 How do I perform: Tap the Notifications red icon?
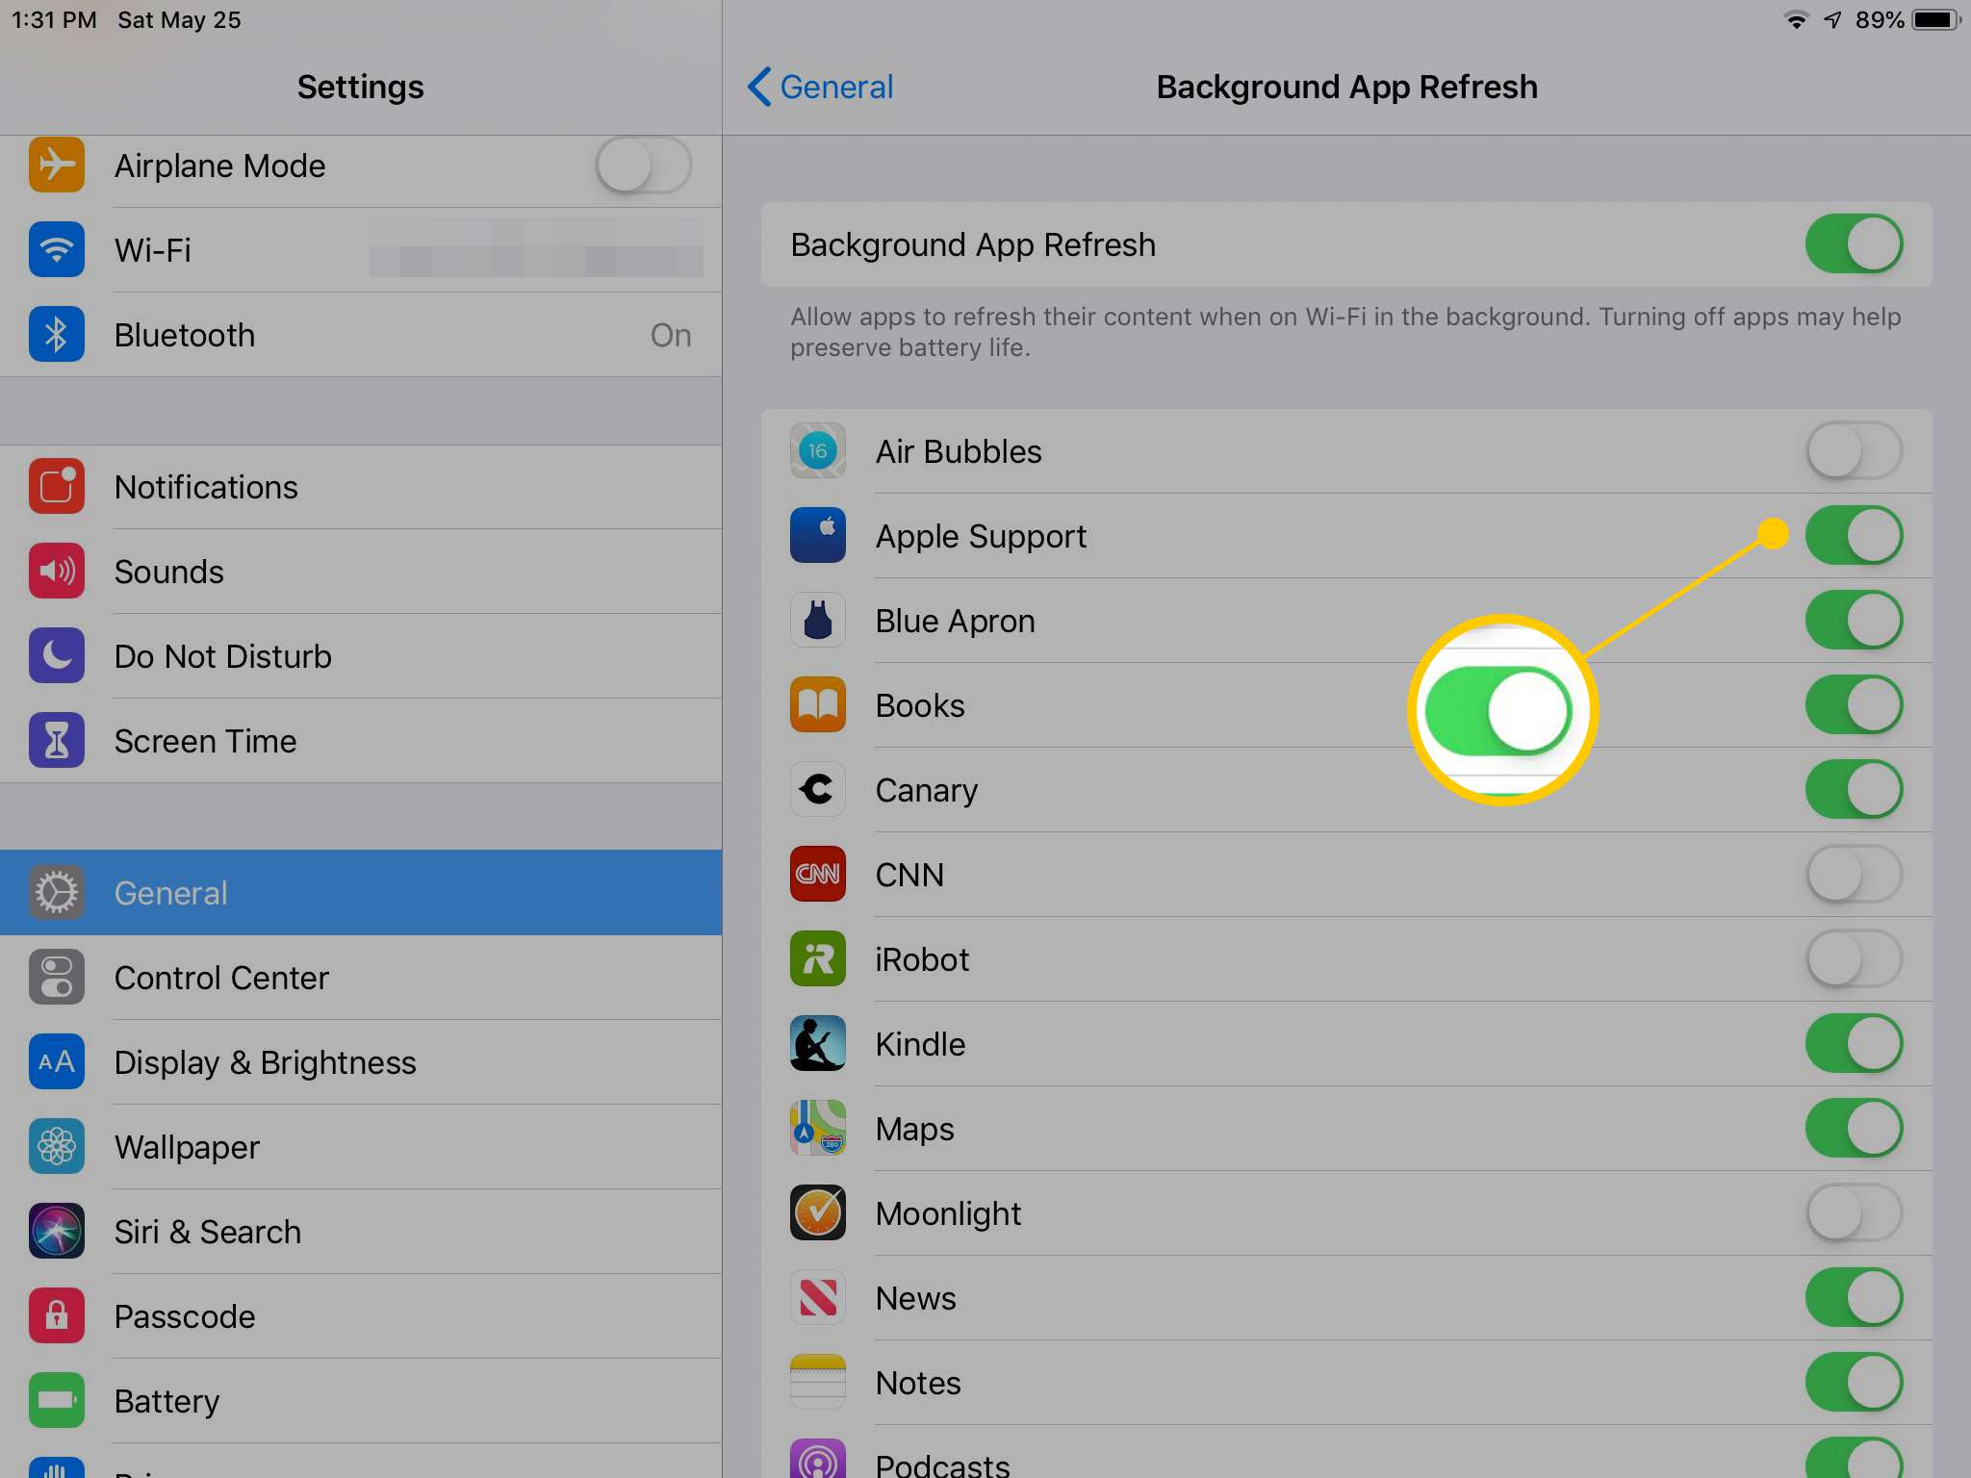click(57, 486)
